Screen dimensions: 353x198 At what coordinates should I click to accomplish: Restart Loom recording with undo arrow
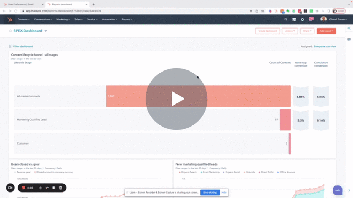47,188
